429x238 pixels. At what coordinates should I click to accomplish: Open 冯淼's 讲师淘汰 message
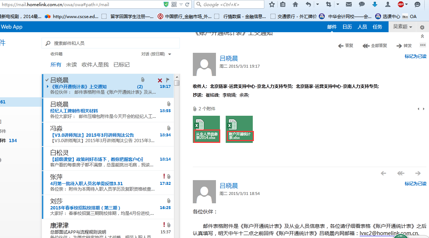[108, 134]
